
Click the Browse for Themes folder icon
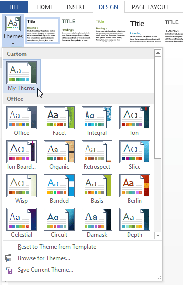pos(9,258)
